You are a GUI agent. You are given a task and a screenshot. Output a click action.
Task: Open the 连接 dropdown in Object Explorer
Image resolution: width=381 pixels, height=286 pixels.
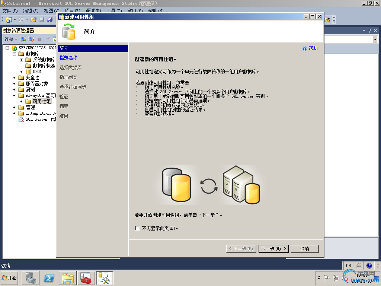pyautogui.click(x=11, y=39)
